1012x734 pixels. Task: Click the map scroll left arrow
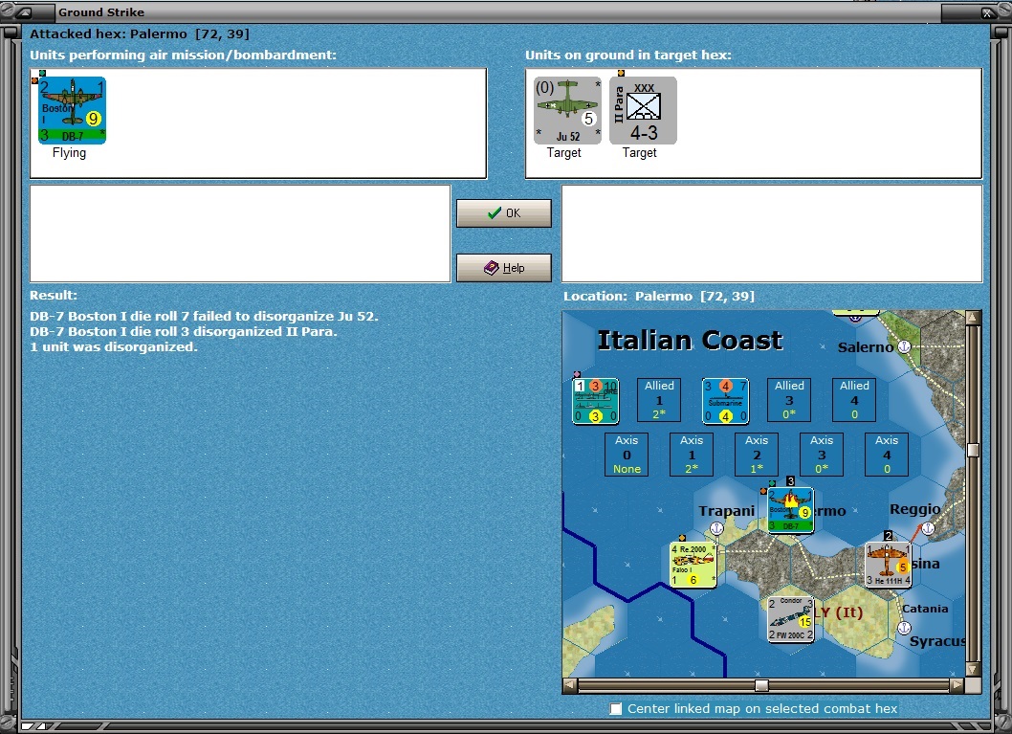point(570,685)
